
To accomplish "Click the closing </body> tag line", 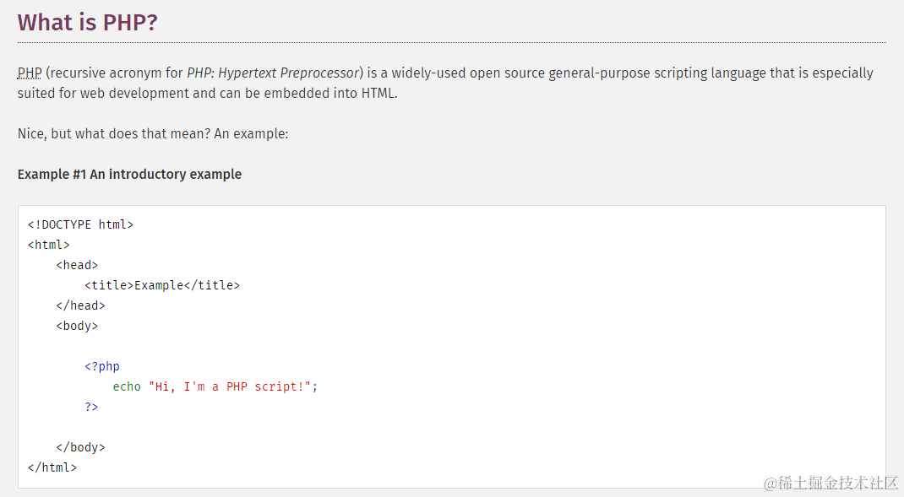I will (x=81, y=447).
